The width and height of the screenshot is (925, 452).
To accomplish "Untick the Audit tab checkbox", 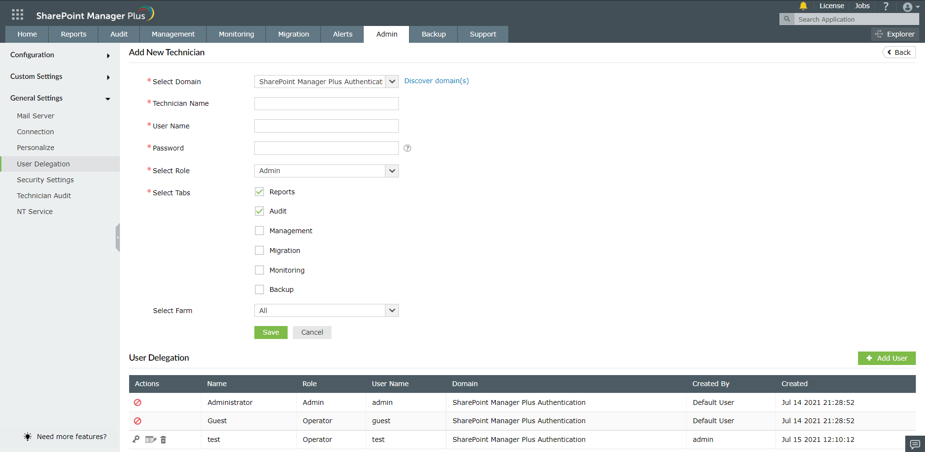I will coord(259,211).
